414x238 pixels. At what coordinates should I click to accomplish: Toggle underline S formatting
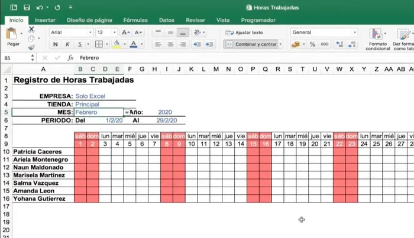point(80,44)
